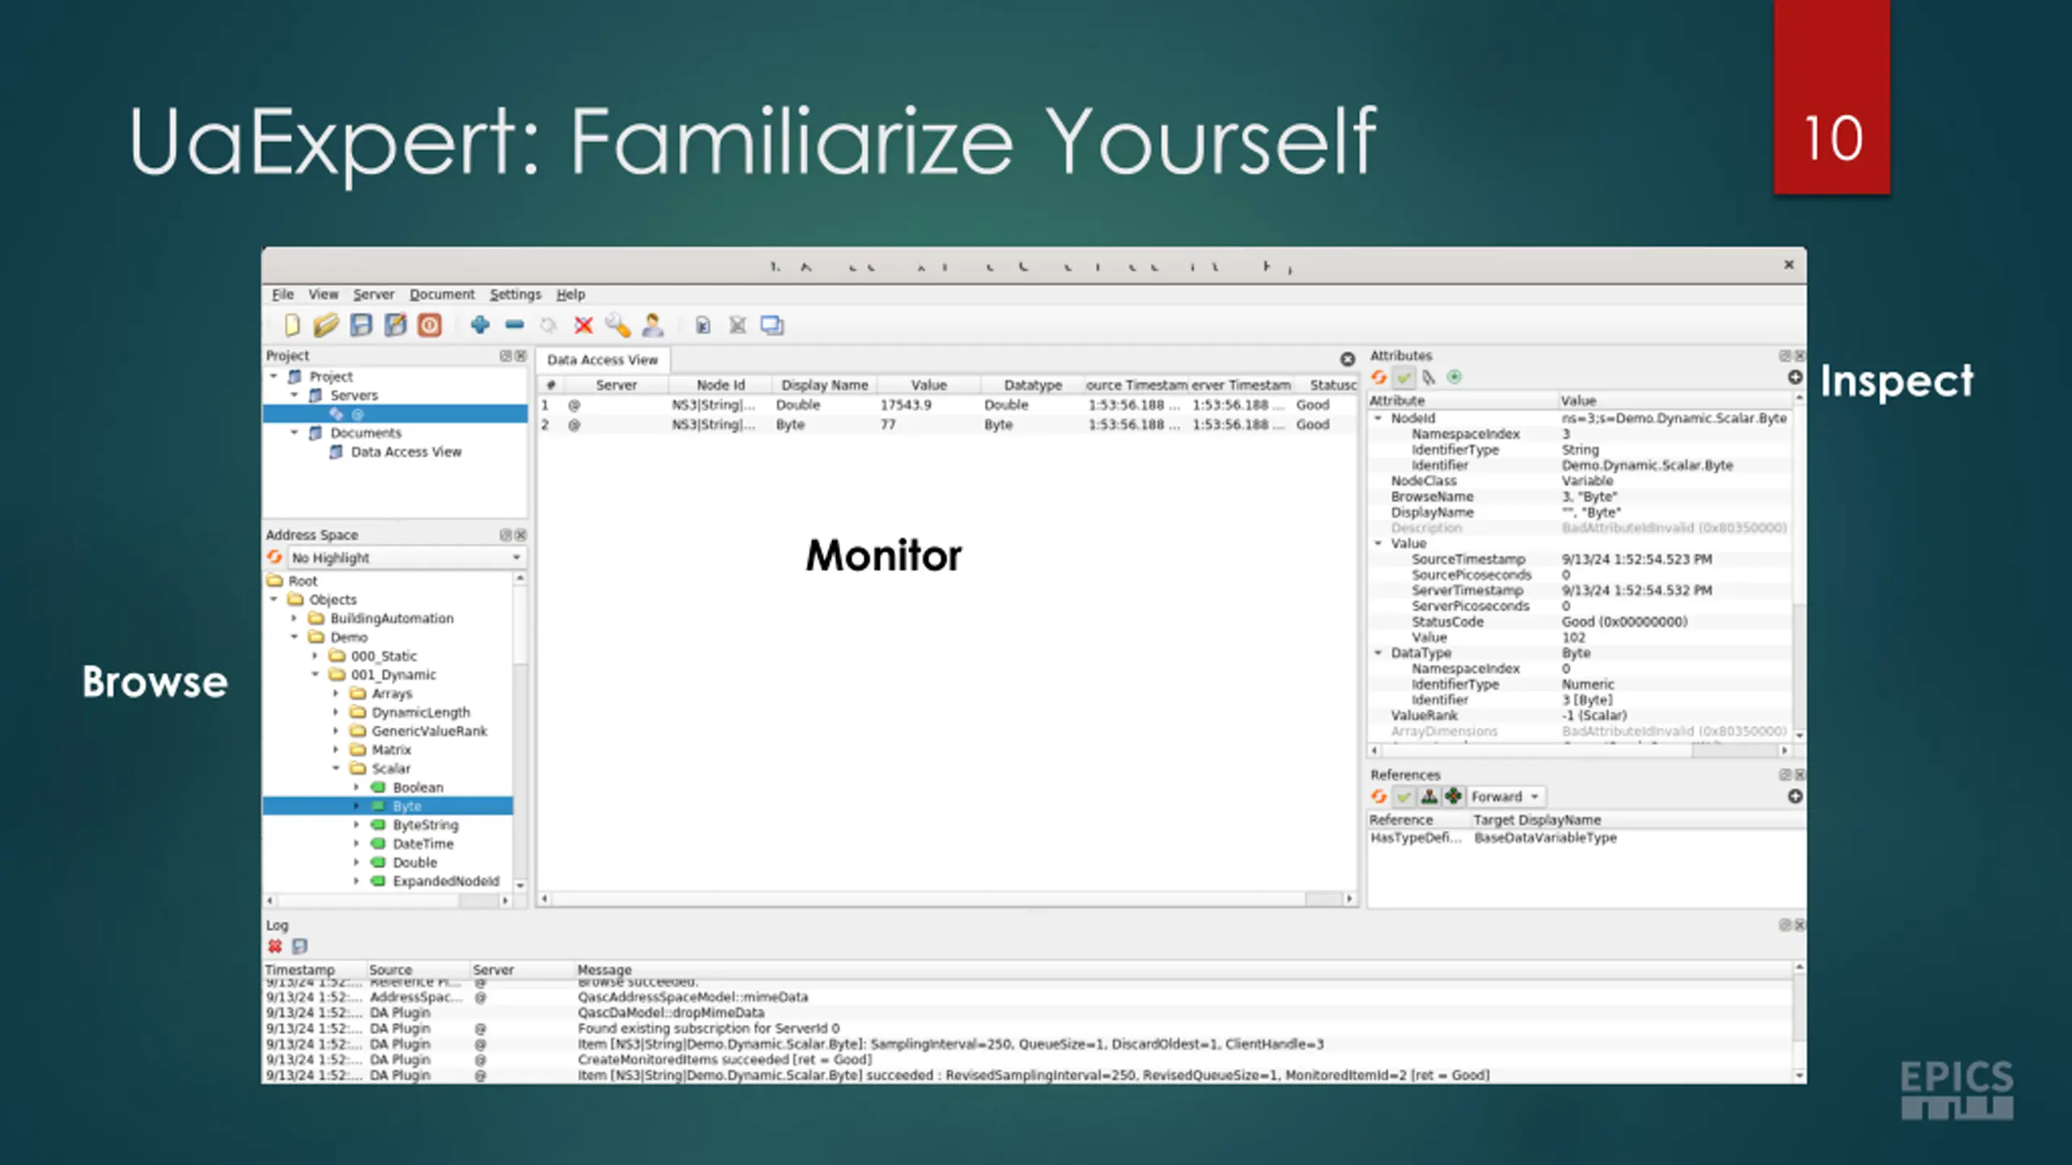Click the blue plus Add Server icon

[480, 325]
